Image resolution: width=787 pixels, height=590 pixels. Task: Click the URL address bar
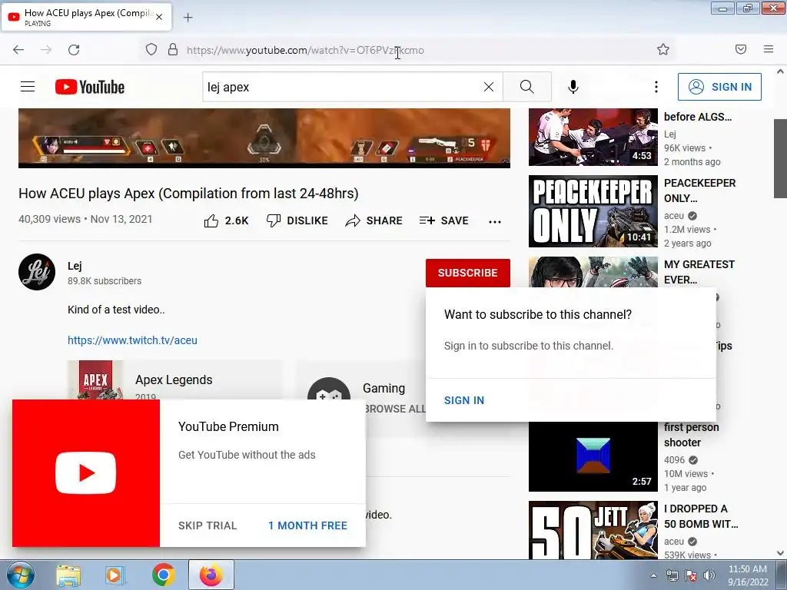point(407,50)
